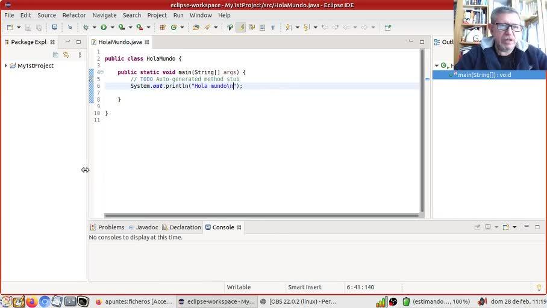The width and height of the screenshot is (547, 308).
Task: Open the Run button dropdown arrow
Action: tap(112, 27)
